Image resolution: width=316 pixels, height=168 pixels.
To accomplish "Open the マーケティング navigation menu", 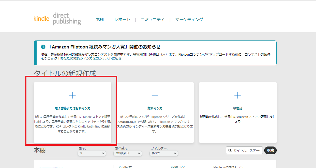I will point(189,20).
